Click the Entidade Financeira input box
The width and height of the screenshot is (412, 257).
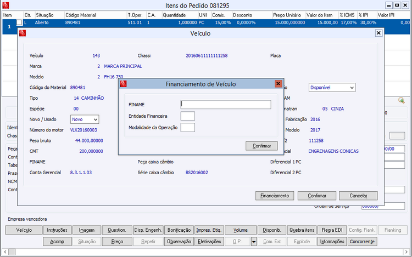pyautogui.click(x=188, y=116)
